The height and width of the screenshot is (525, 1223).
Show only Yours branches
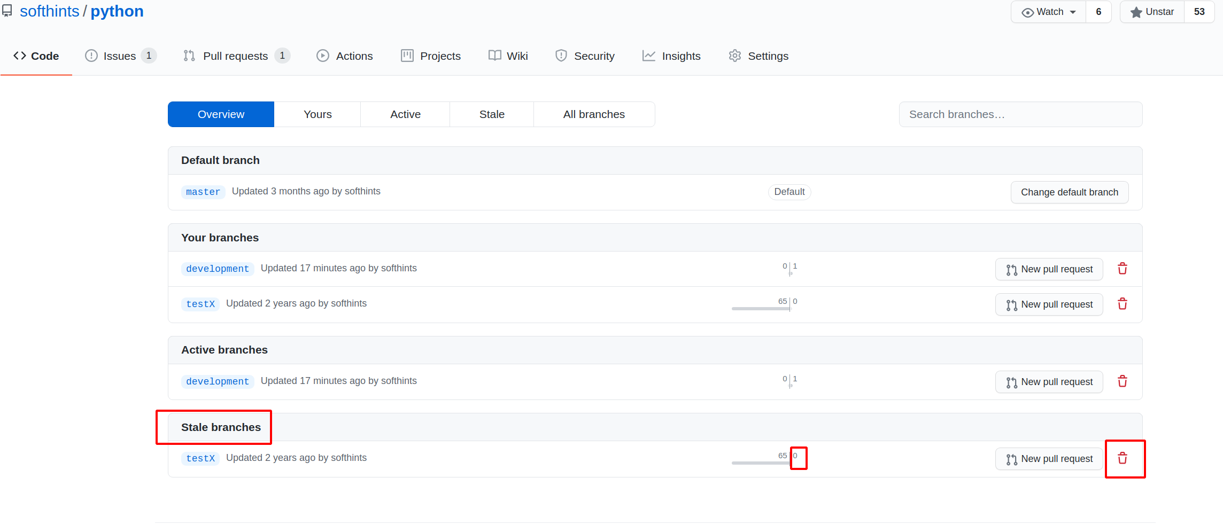(318, 114)
